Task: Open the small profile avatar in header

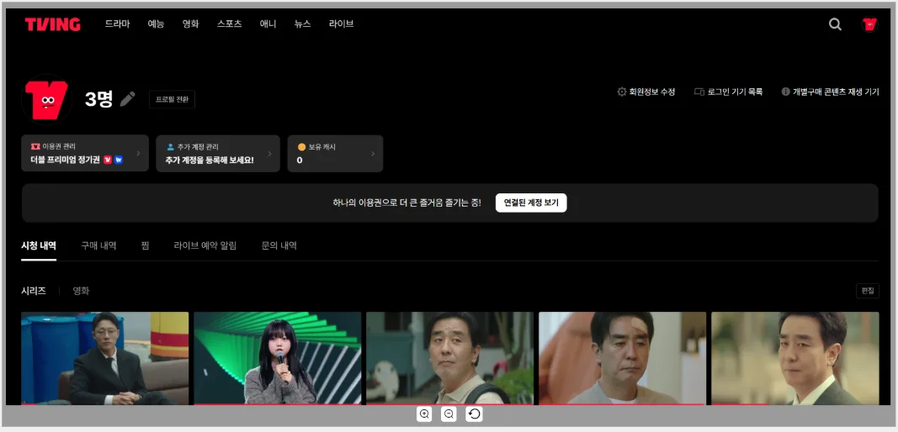Action: click(x=869, y=24)
